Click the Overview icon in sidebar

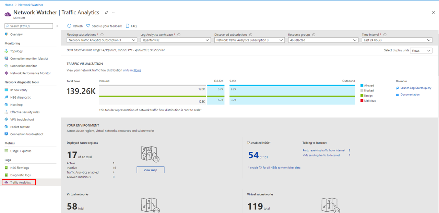point(7,34)
